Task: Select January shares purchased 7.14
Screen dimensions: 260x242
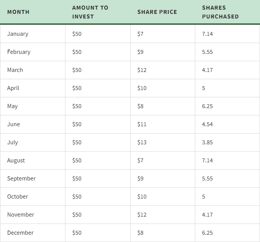Action: click(207, 34)
